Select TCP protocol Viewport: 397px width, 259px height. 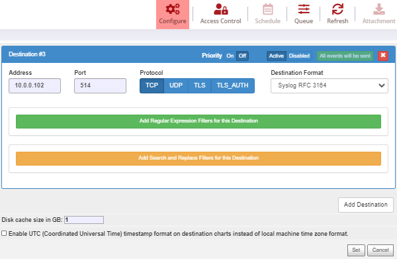(152, 85)
